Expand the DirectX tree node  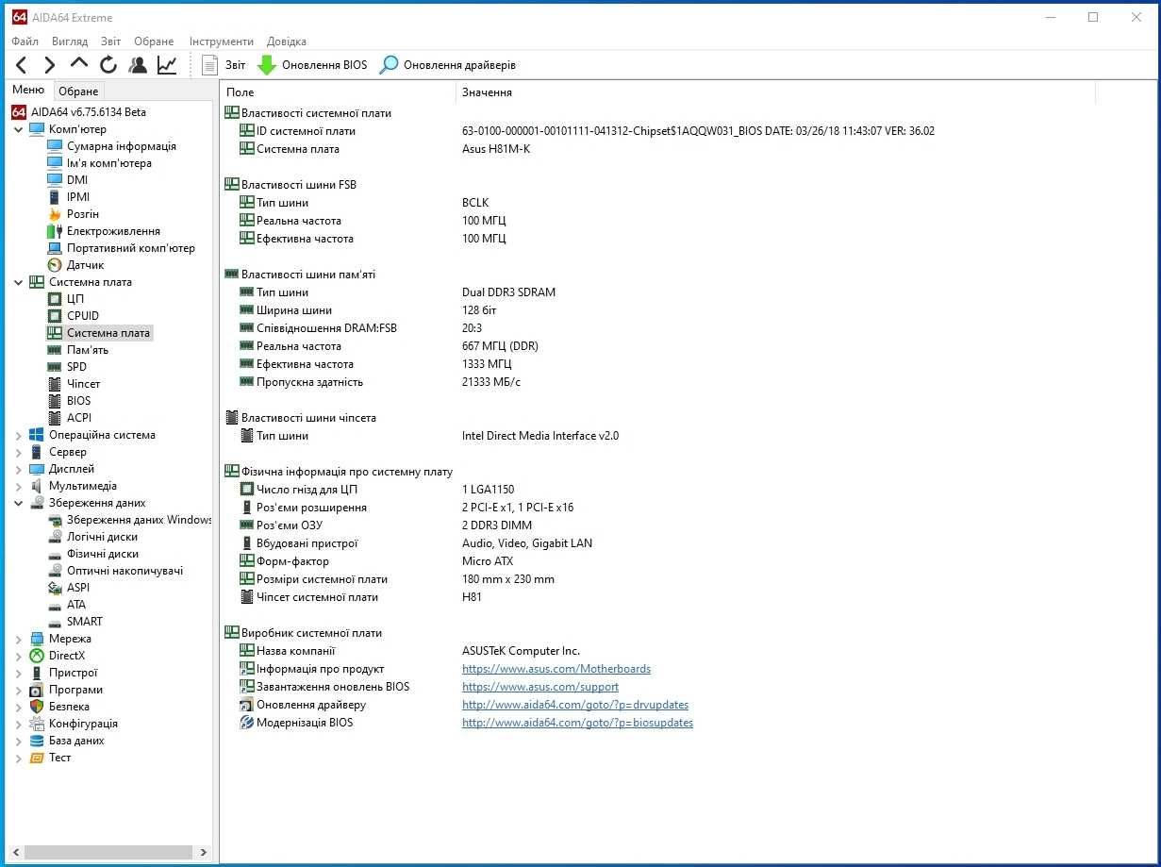(19, 656)
